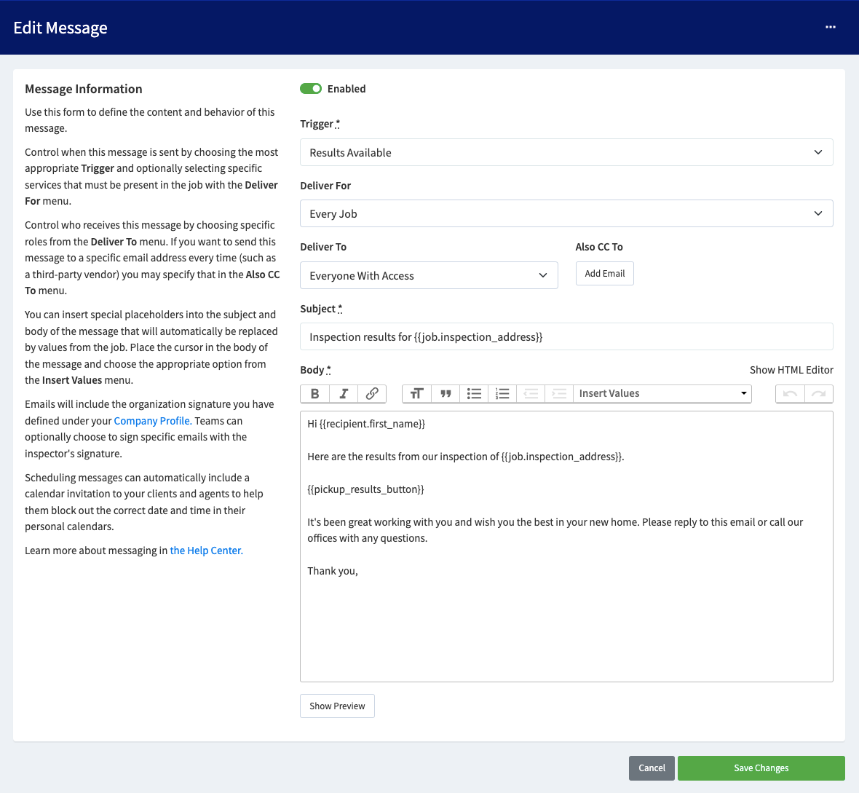Open the Trigger dropdown showing Results Available
This screenshot has width=859, height=793.
(x=566, y=153)
